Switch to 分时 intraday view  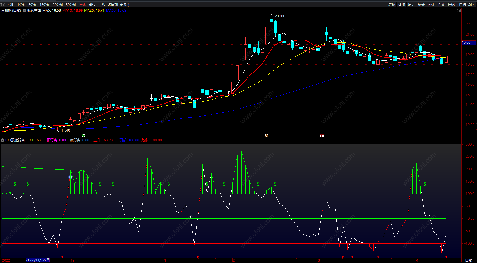click(11, 5)
